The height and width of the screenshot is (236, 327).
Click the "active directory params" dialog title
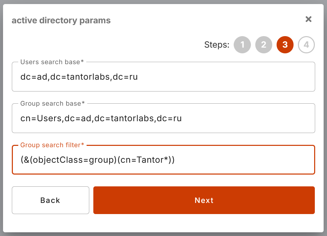[x=61, y=20]
